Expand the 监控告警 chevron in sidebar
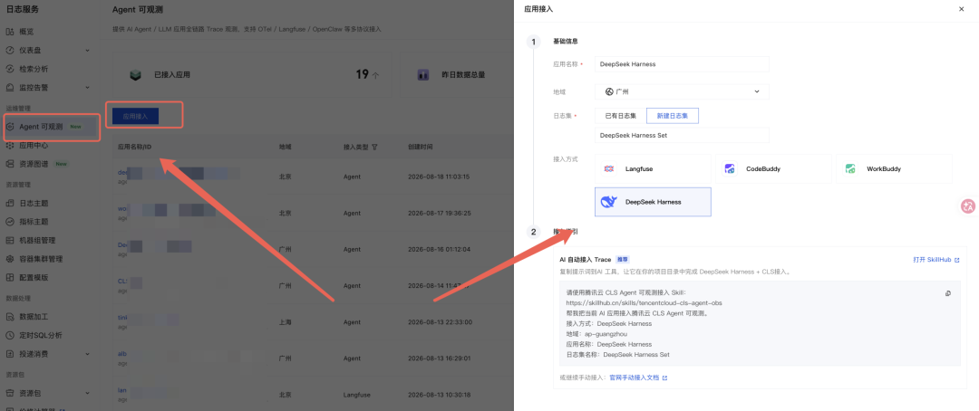The width and height of the screenshot is (979, 411). (x=87, y=87)
